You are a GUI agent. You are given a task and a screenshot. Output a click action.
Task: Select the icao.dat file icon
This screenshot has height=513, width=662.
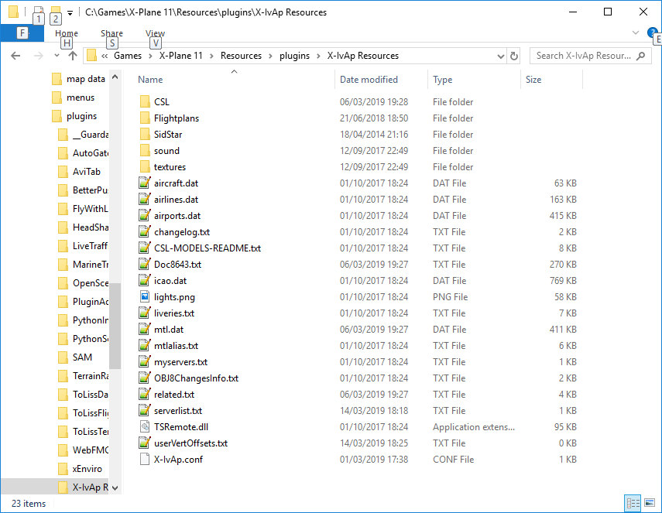[x=144, y=281]
